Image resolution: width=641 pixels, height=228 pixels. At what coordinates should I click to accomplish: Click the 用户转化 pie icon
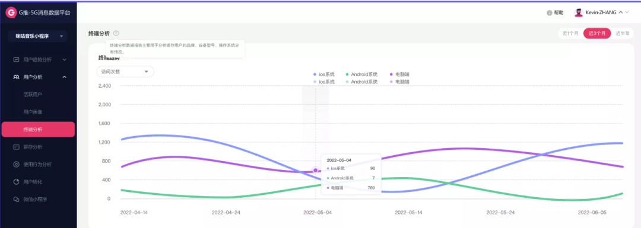coord(17,181)
